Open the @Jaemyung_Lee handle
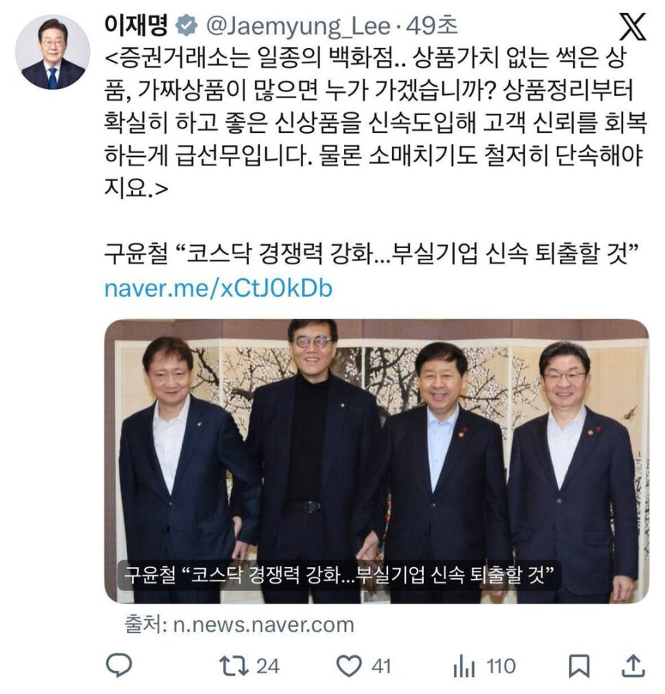Screen dimensions: 665x694 (298, 26)
